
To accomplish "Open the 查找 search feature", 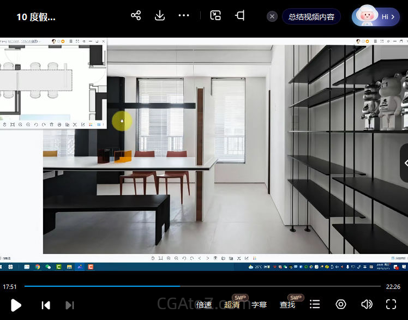I will [287, 305].
